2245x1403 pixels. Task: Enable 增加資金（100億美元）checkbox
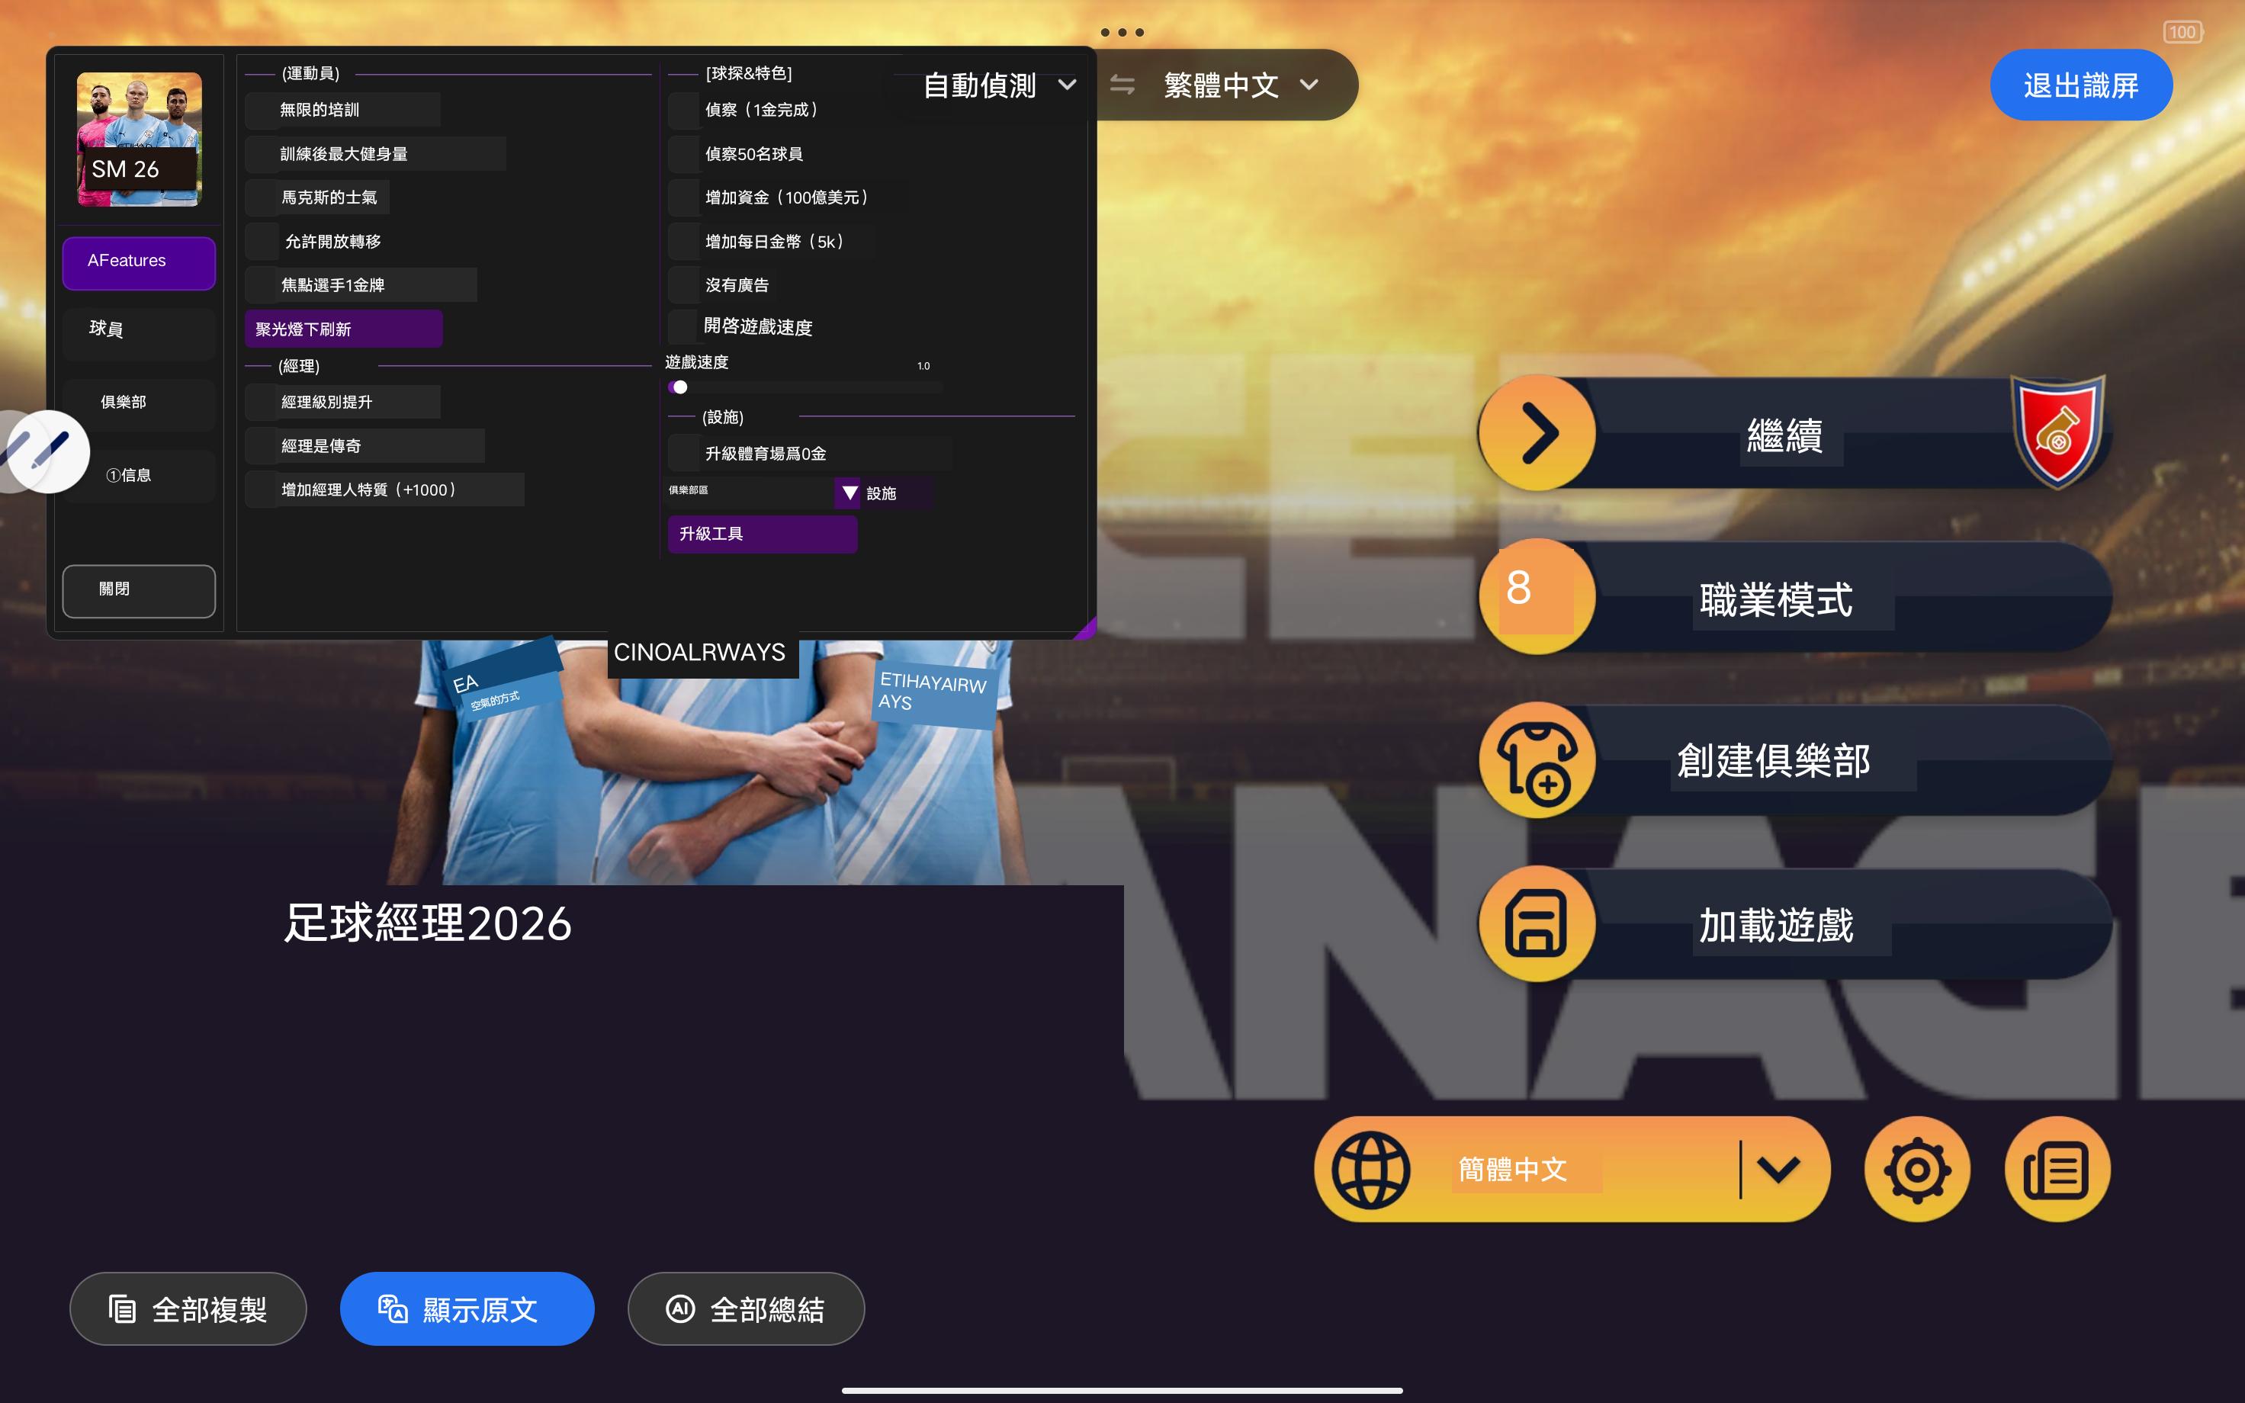pos(686,197)
